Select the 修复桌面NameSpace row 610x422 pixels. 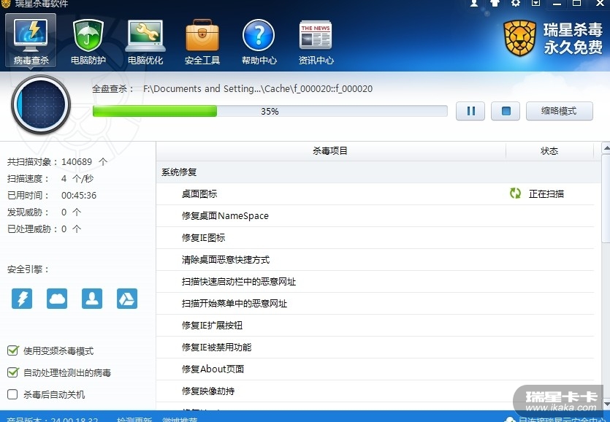(x=375, y=216)
